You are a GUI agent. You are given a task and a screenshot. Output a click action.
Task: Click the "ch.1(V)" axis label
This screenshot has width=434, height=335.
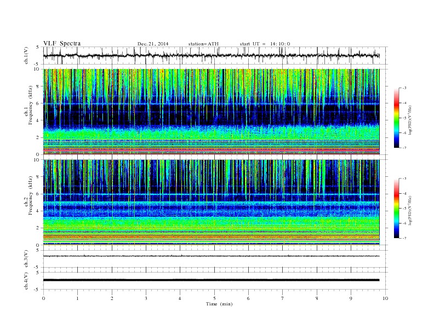[x=26, y=56]
